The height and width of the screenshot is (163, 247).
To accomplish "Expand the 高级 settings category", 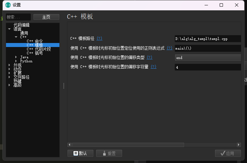I will click(9, 85).
